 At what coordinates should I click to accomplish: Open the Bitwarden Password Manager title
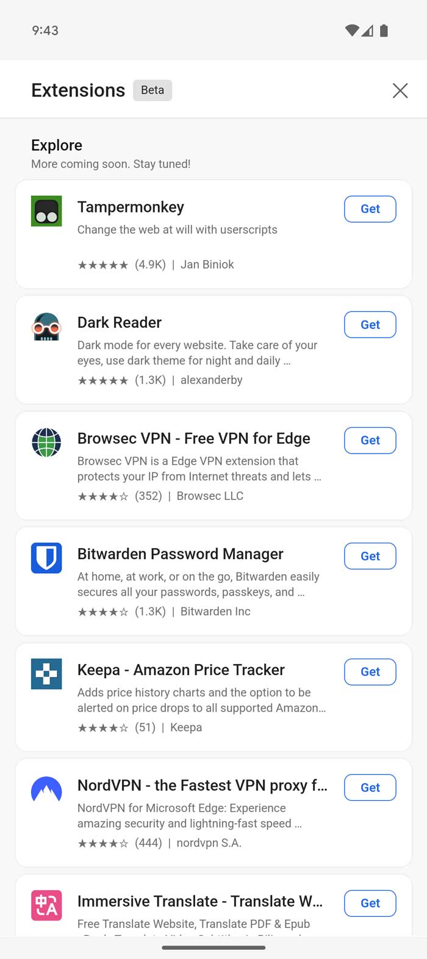click(180, 554)
